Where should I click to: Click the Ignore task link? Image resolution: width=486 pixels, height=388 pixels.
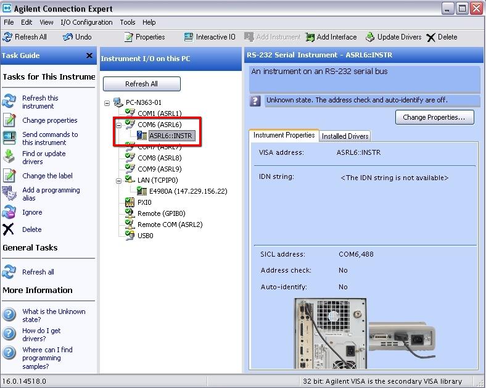point(32,212)
